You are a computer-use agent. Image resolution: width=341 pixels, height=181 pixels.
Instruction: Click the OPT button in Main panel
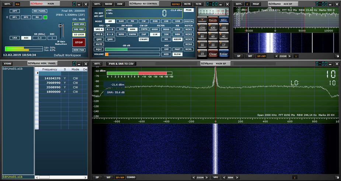[15, 11]
